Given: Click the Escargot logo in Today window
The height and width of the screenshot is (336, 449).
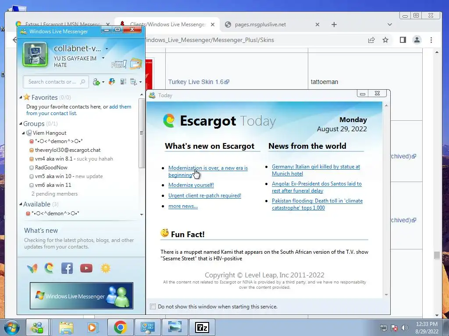Looking at the screenshot, I should click(169, 121).
